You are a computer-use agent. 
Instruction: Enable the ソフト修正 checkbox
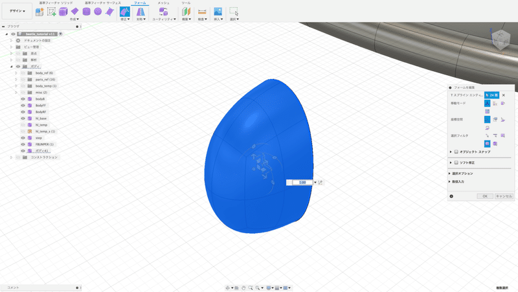456,163
